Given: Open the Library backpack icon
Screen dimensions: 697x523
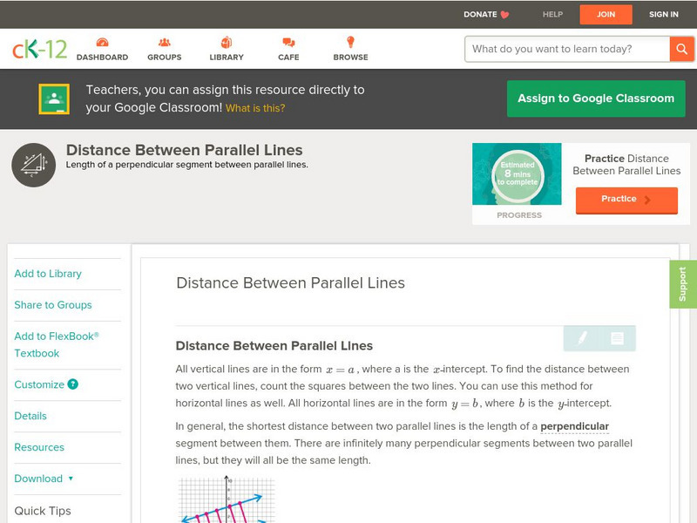Looking at the screenshot, I should tap(227, 42).
